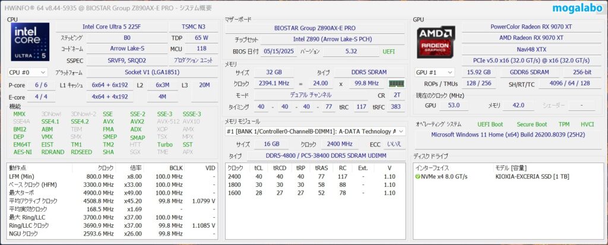Click the 256-bit bus width field
This screenshot has height=245, width=608.
pos(582,72)
